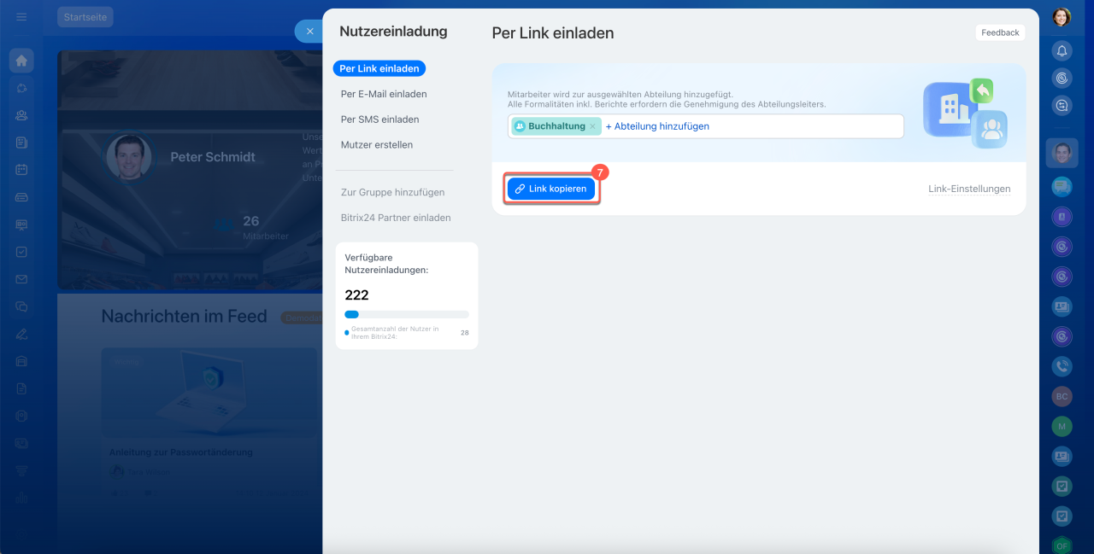Open the hamburger main menu
Screen dimensions: 1094x554
click(x=21, y=17)
